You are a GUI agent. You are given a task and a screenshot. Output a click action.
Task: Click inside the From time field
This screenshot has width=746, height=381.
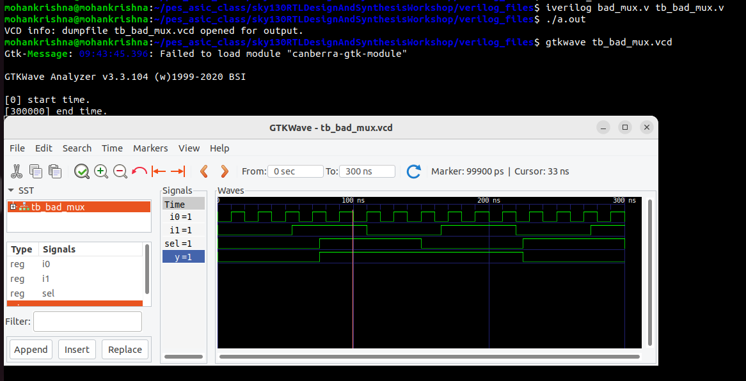pyautogui.click(x=295, y=171)
